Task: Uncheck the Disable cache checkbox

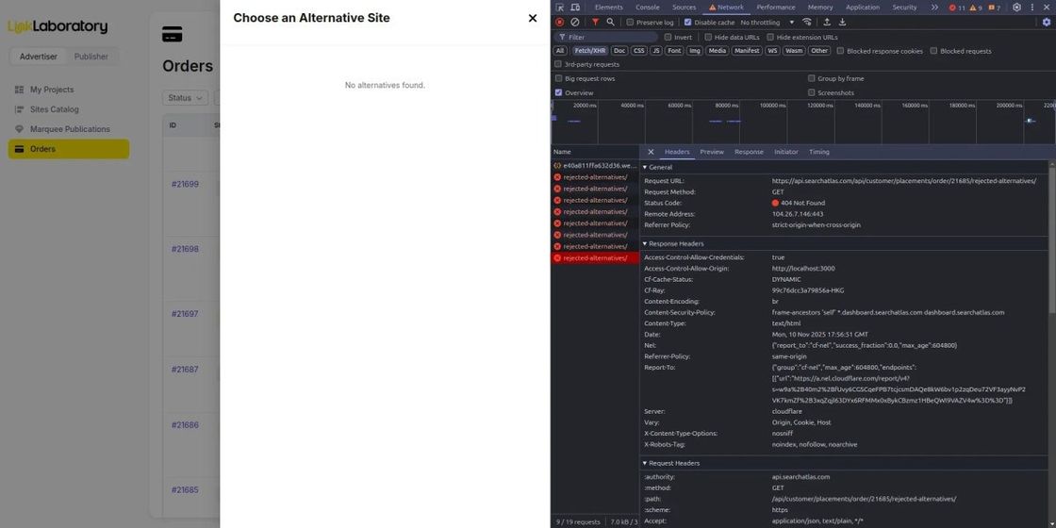Action: [687, 22]
